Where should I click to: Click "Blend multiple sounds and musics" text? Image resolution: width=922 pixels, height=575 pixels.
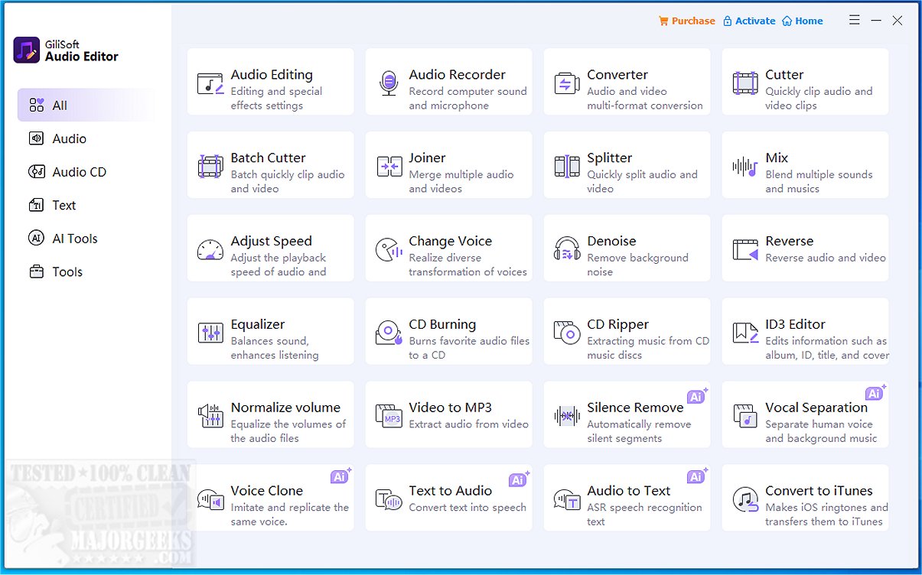819,182
